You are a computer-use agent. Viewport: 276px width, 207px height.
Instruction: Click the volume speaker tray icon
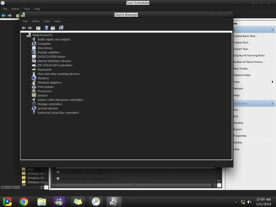[x=249, y=202]
